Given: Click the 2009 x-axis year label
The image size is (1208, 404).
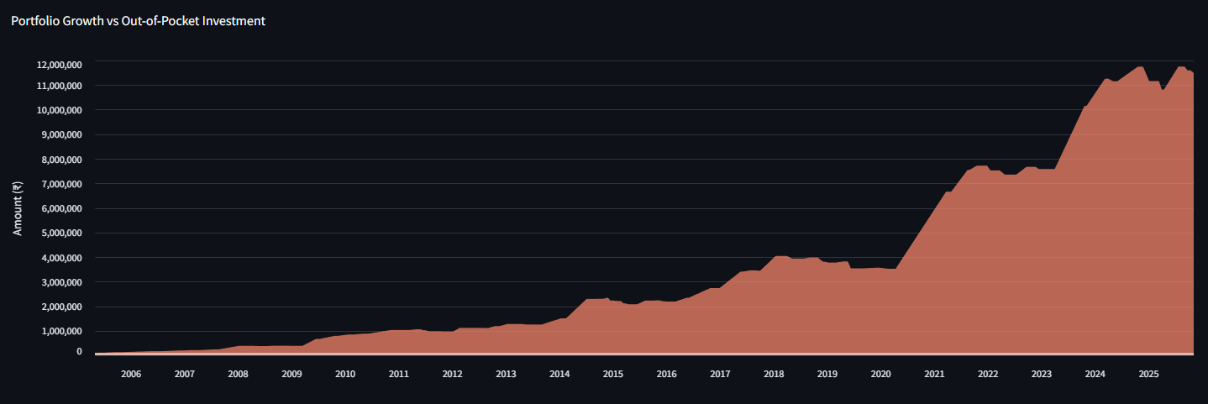Looking at the screenshot, I should coord(291,375).
